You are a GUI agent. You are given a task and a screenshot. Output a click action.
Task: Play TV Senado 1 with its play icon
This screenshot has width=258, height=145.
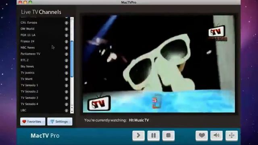[66, 85]
